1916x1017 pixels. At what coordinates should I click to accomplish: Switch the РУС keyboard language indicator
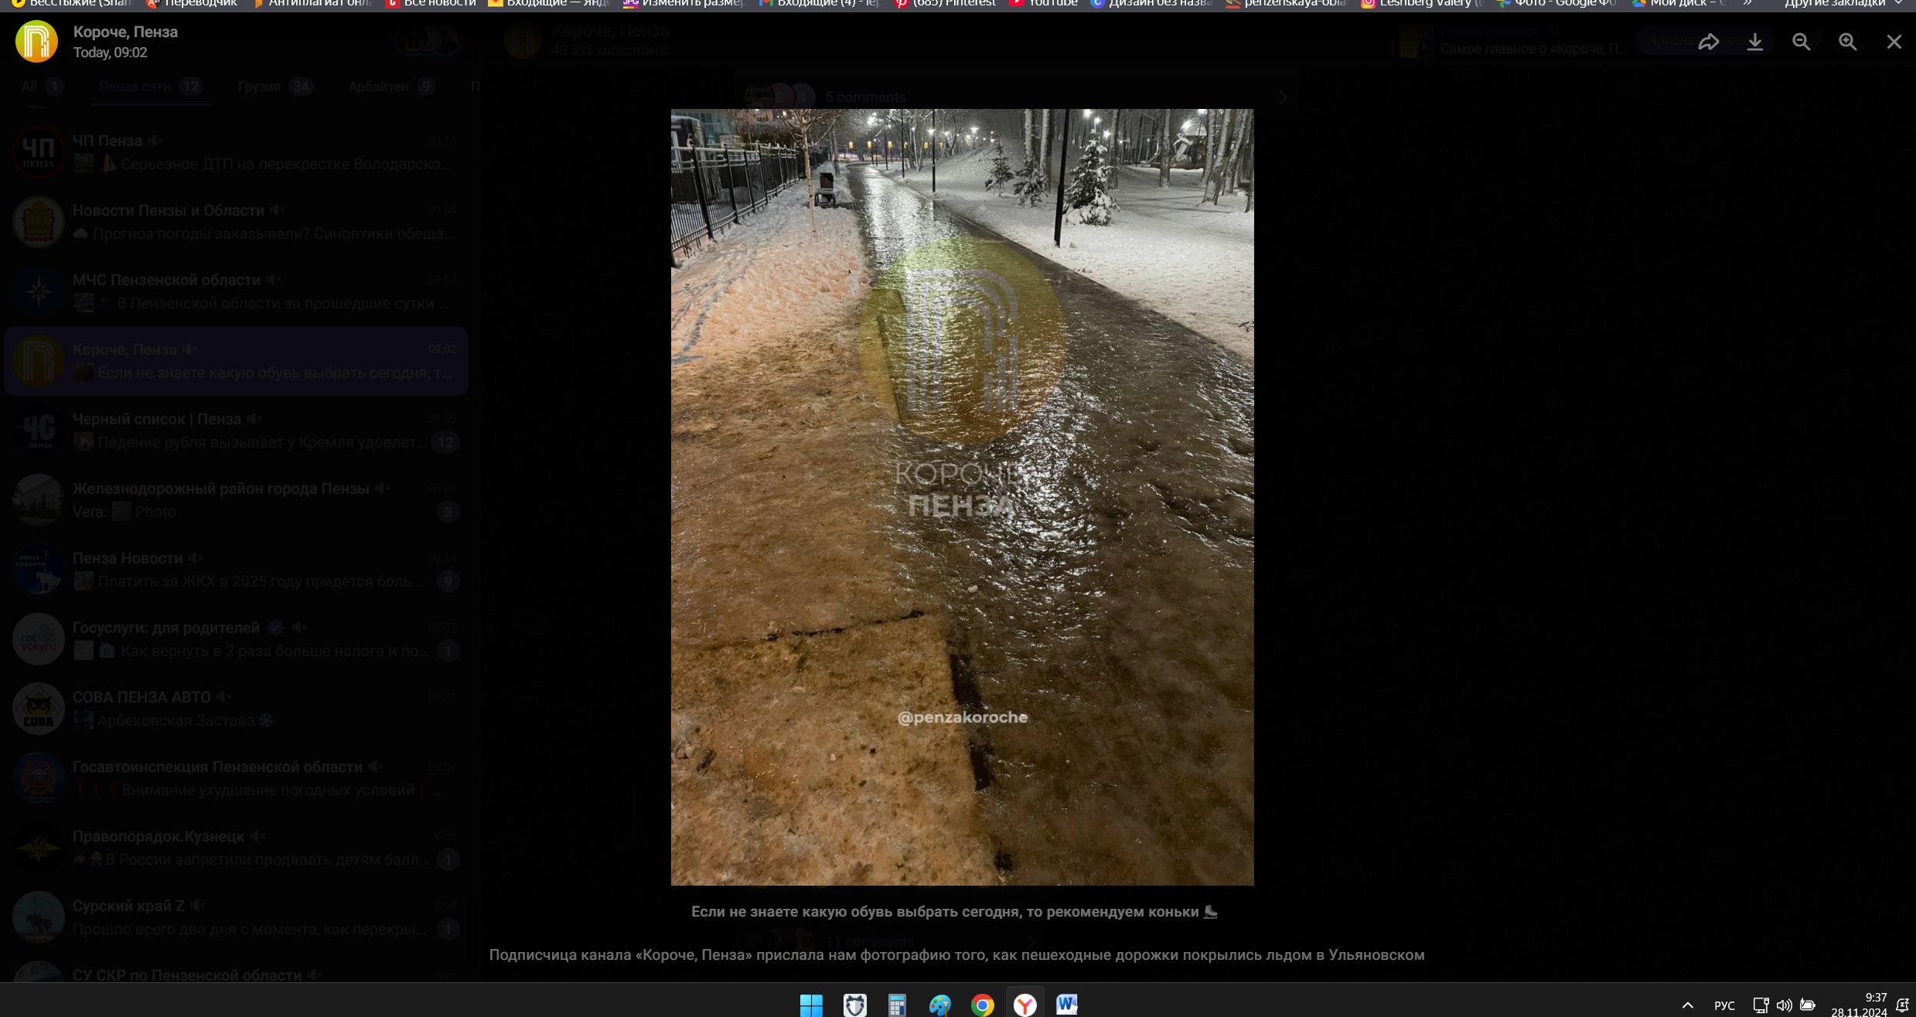(1724, 1005)
